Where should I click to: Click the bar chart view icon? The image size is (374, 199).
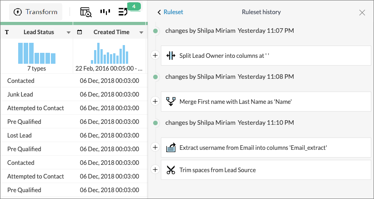click(x=105, y=12)
